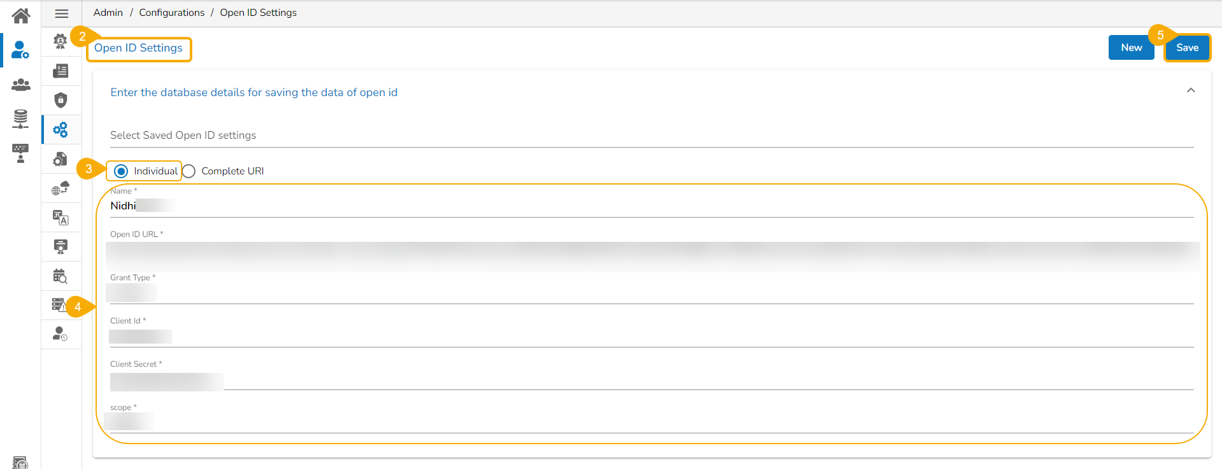
Task: Collapse the database details section chevron
Action: click(1191, 91)
